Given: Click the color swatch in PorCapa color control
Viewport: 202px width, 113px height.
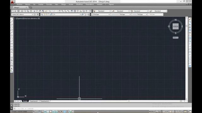Looking at the screenshot, I should (x=92, y=14).
